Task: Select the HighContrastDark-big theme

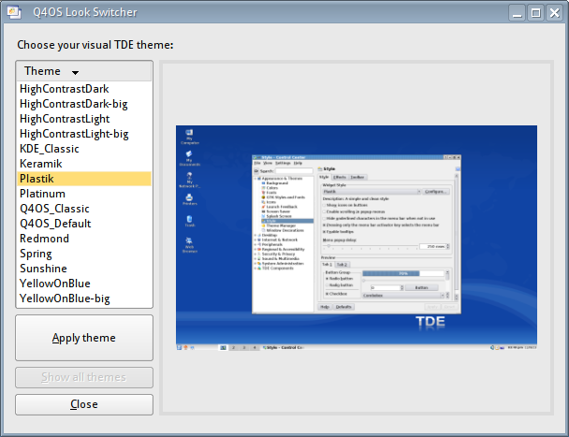Action: pyautogui.click(x=84, y=104)
